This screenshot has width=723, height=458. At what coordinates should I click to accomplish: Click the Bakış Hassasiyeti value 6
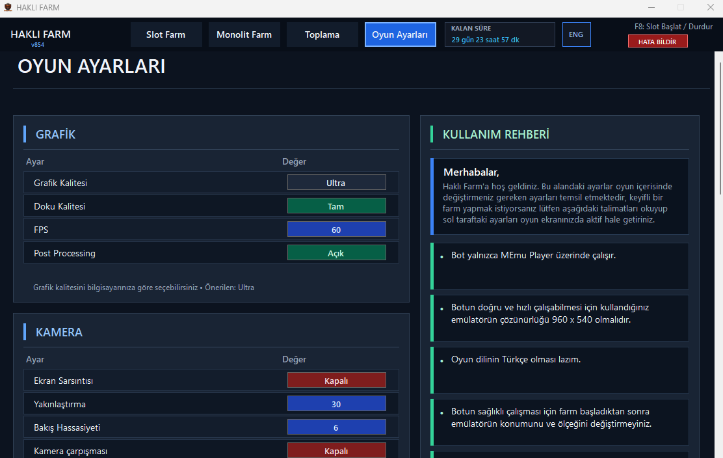(x=337, y=427)
